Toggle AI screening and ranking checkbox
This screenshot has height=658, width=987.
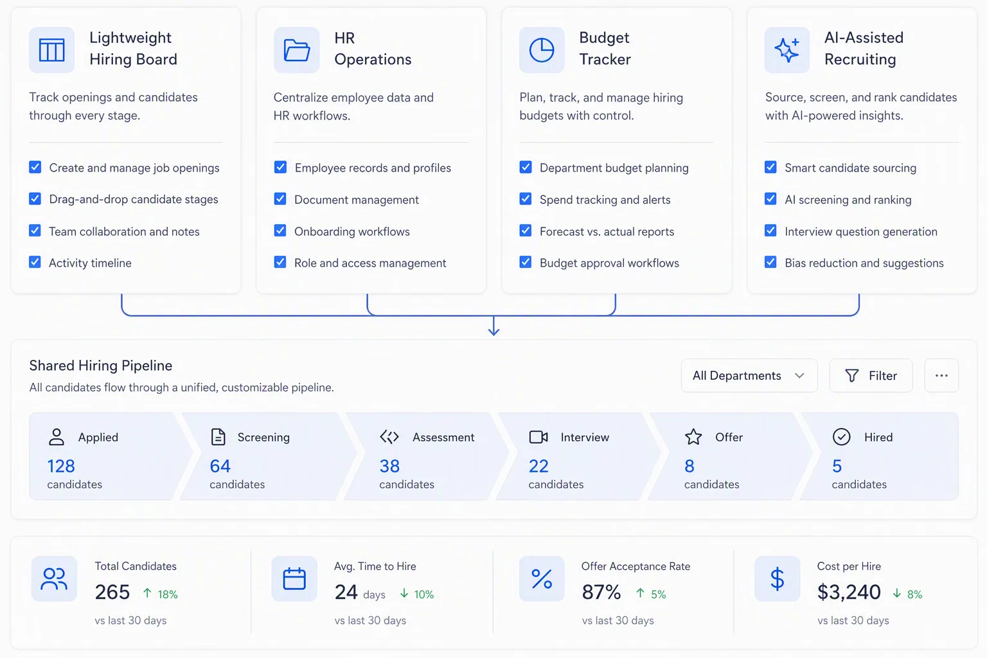770,199
